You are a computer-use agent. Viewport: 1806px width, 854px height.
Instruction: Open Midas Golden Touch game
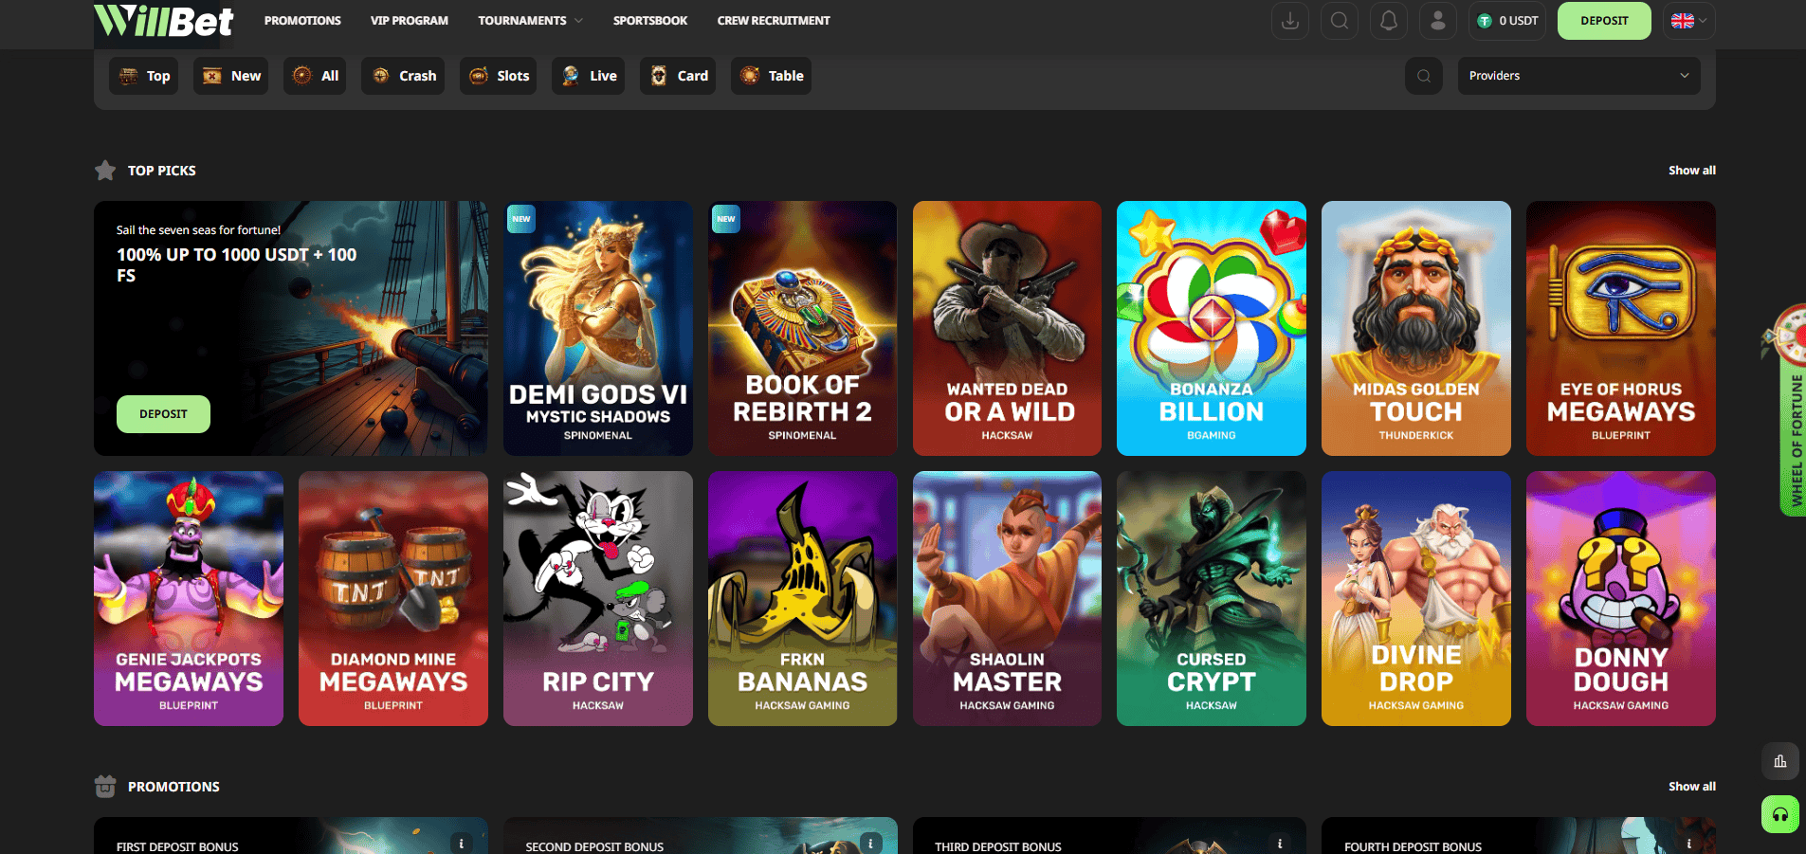coord(1416,328)
